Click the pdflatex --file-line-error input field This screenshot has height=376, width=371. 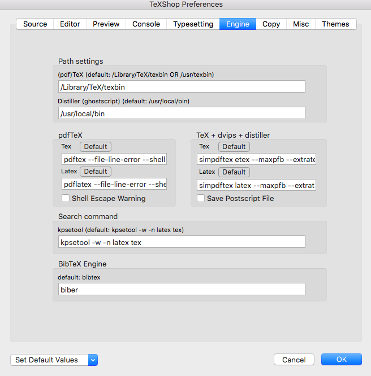point(114,184)
